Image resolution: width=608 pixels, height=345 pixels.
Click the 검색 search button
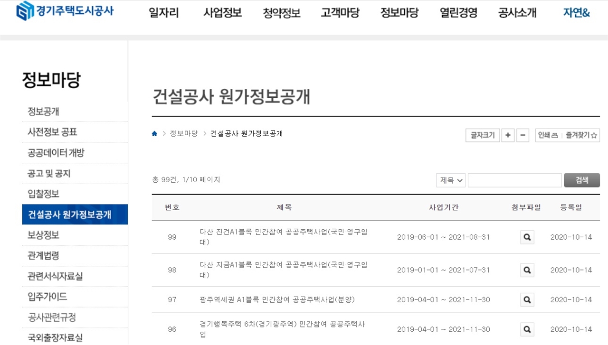[x=582, y=180]
